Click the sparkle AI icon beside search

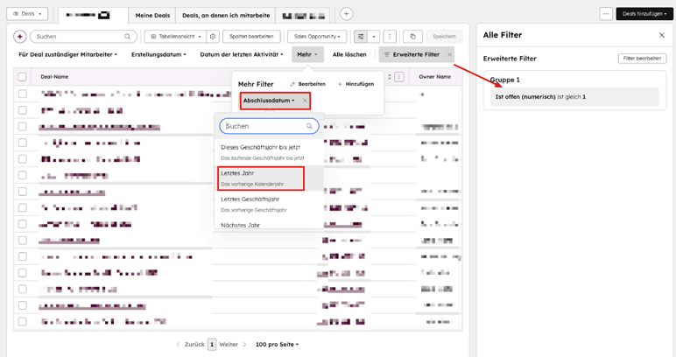coord(19,37)
